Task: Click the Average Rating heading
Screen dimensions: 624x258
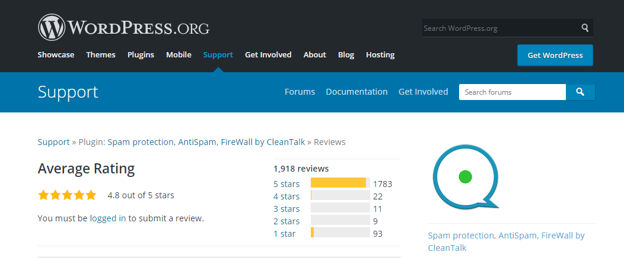Action: pyautogui.click(x=87, y=169)
